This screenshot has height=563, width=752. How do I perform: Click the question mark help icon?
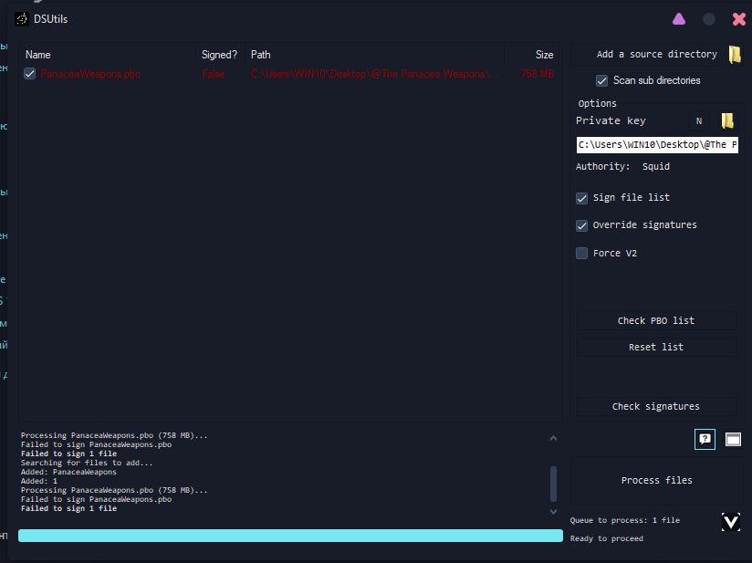pos(705,439)
